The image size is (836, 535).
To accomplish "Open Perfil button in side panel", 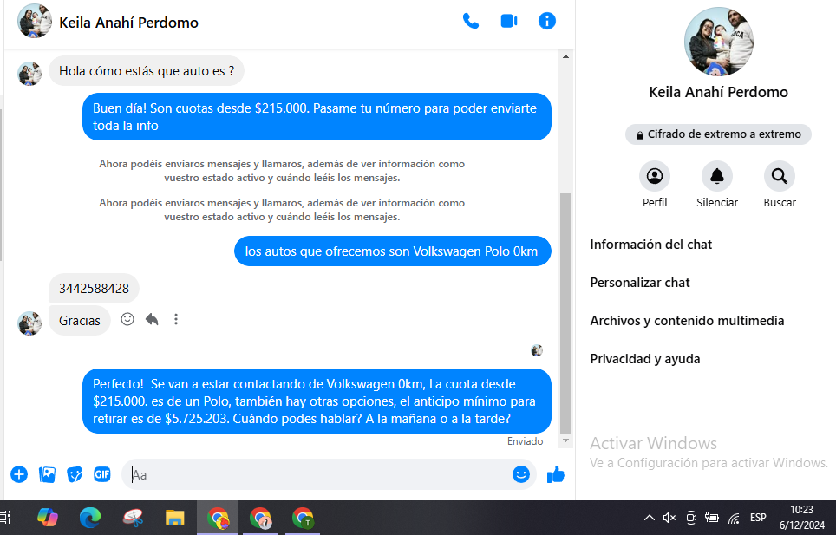I will click(x=655, y=176).
